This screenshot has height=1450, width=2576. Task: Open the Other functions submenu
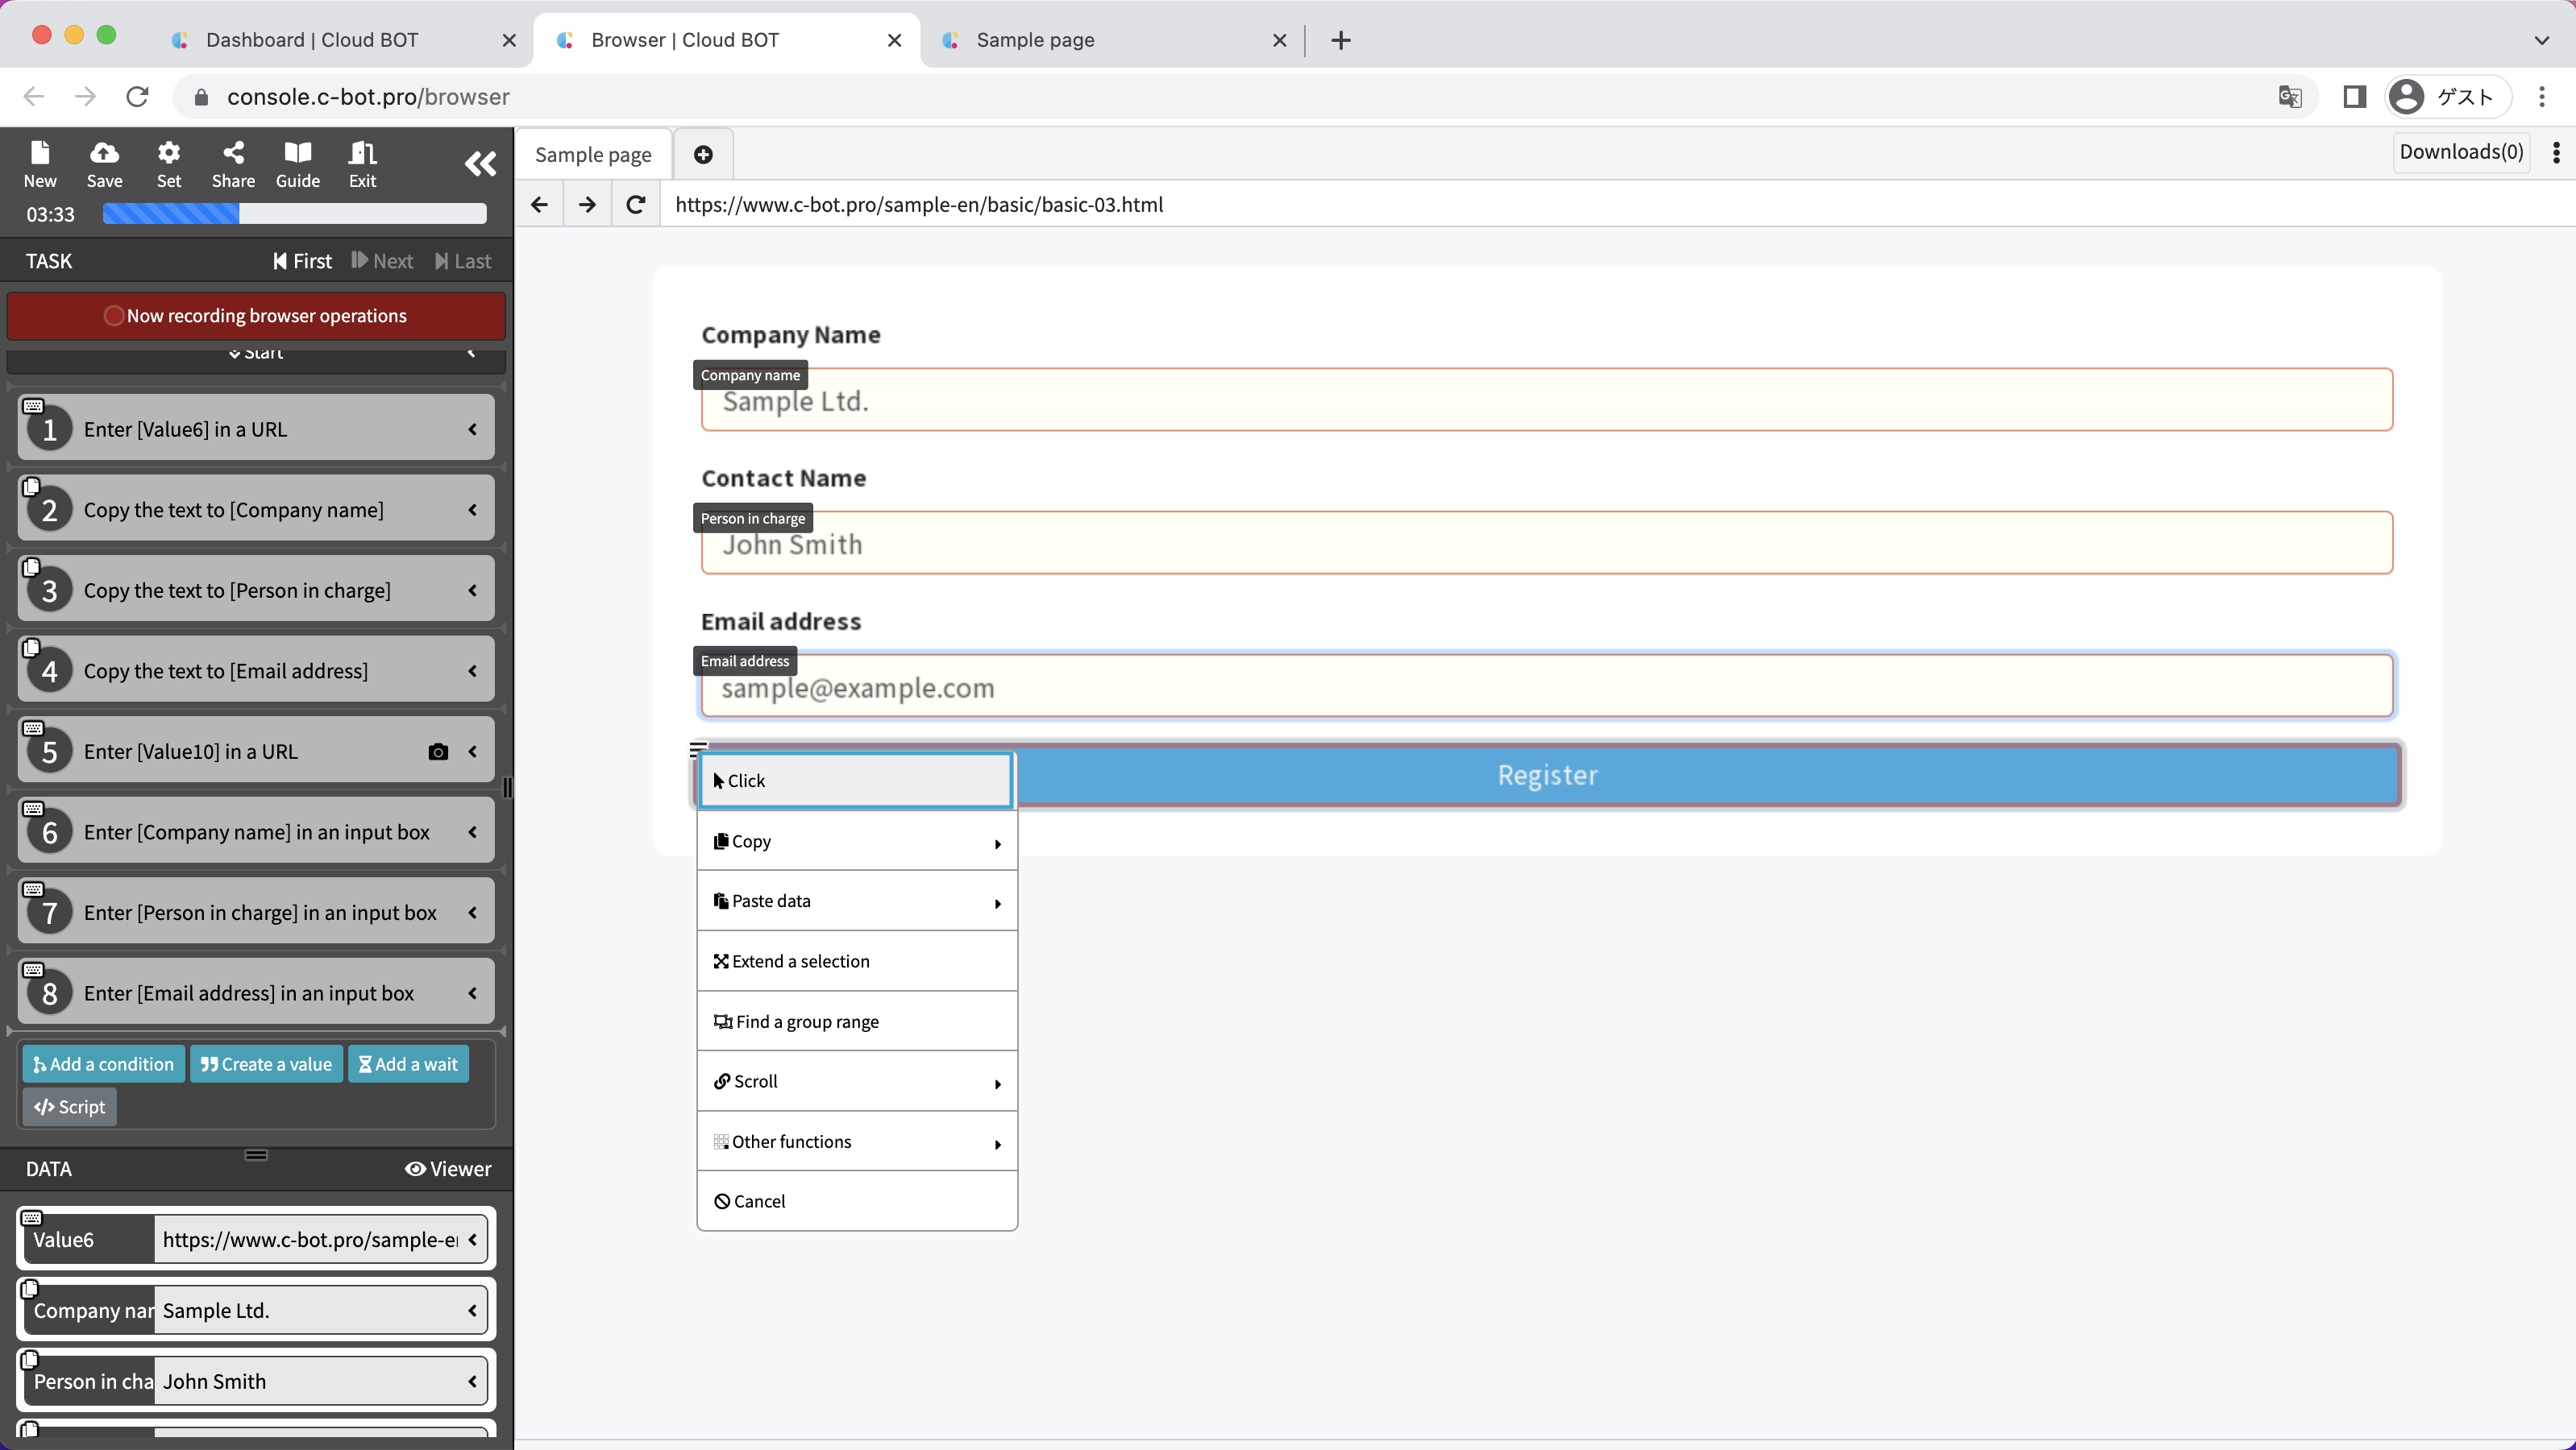pos(856,1142)
